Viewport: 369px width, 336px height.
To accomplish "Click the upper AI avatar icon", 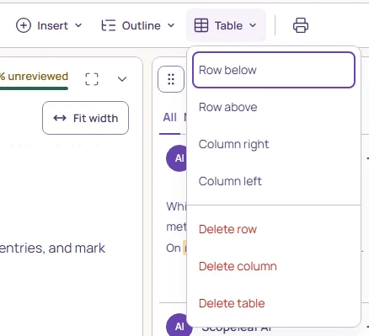I will click(x=177, y=158).
